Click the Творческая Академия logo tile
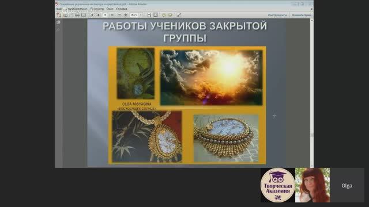 (278, 185)
